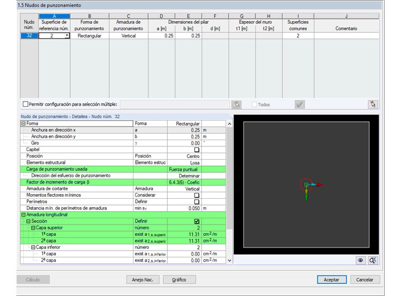Click the a [m] table cell 0.25

point(161,36)
